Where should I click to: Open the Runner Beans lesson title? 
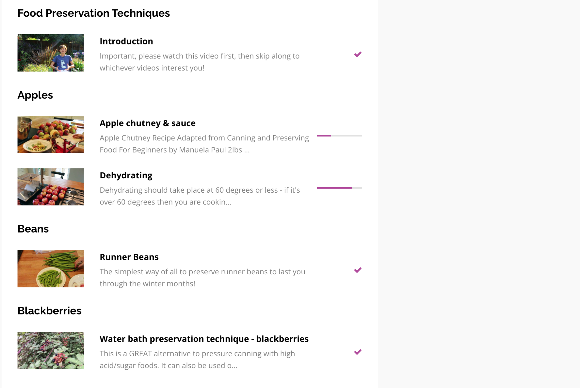click(x=129, y=257)
